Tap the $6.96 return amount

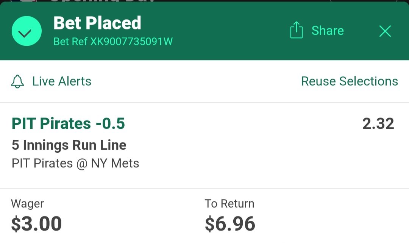click(230, 224)
